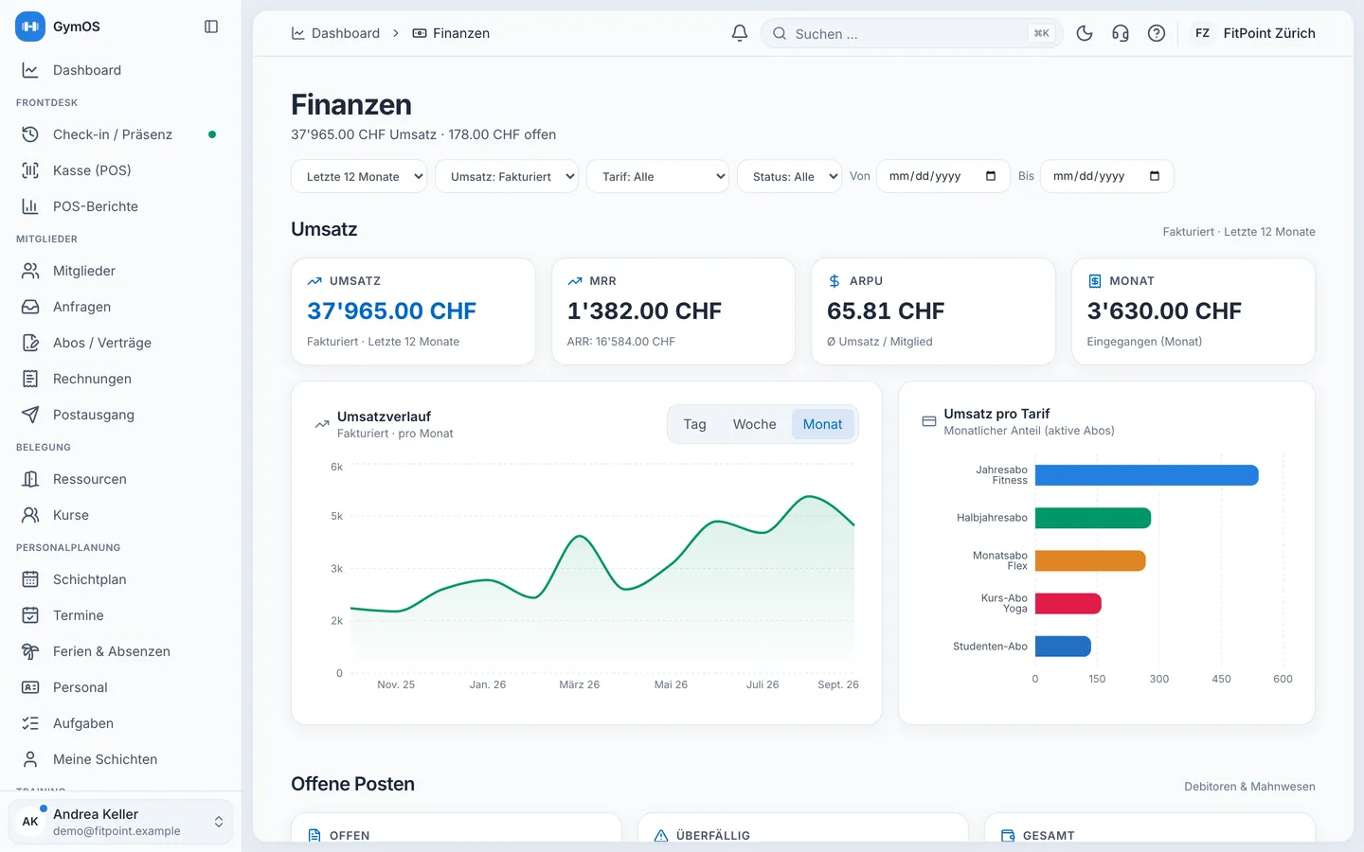Click the Von date input field
The width and height of the screenshot is (1364, 852).
(x=943, y=176)
